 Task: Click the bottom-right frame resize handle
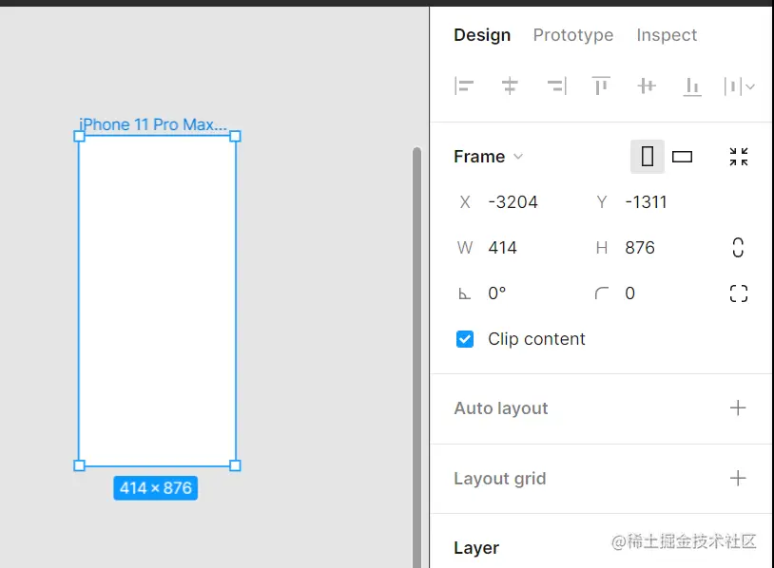pos(235,465)
